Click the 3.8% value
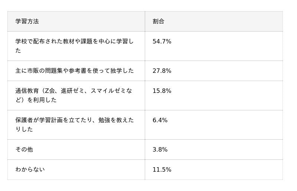This screenshot has width=297, height=191. [160, 150]
